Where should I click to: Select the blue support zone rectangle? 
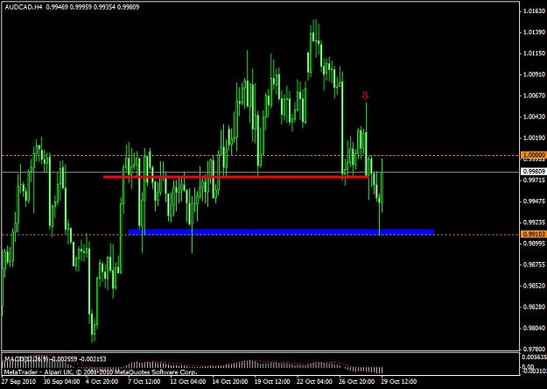pyautogui.click(x=281, y=231)
